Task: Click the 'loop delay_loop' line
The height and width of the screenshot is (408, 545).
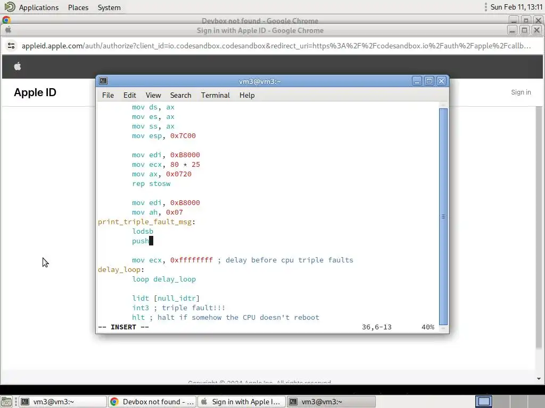Action: (164, 279)
